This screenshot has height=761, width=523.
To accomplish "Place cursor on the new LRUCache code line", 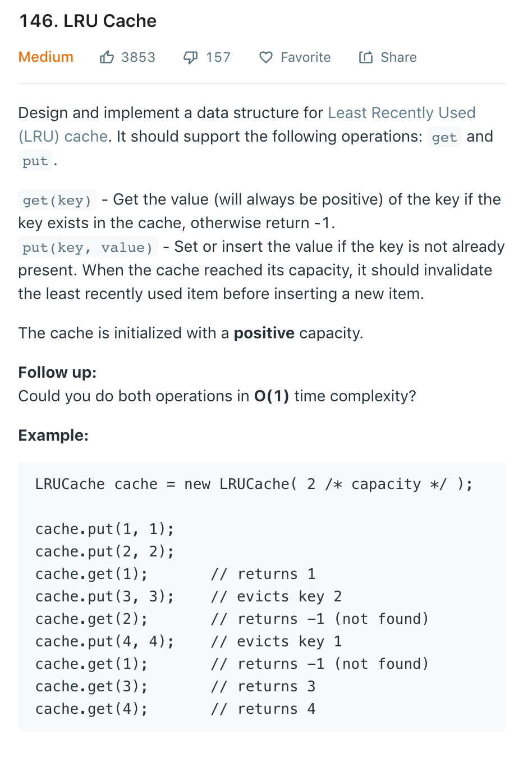I will (x=254, y=484).
